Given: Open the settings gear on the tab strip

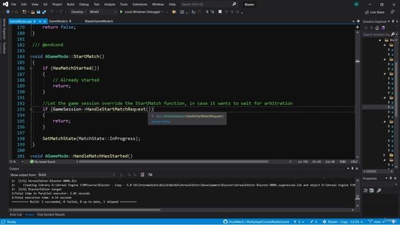Looking at the screenshot, I should [x=358, y=21].
